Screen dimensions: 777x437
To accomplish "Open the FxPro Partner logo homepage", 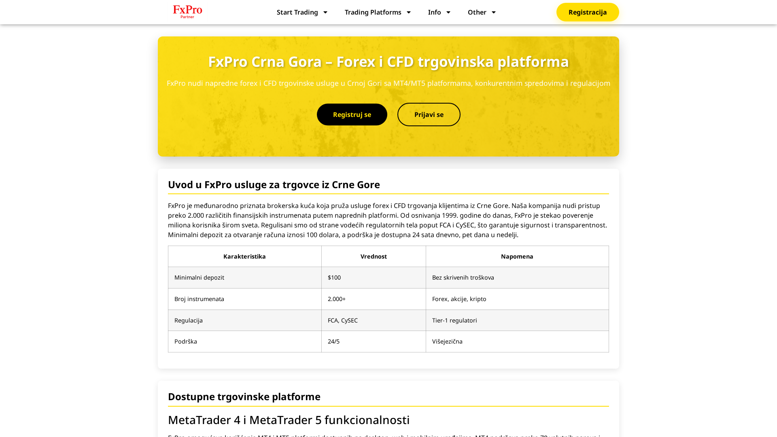I will tap(188, 12).
